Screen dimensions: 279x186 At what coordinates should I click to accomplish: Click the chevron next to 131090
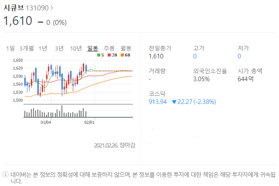(52, 8)
